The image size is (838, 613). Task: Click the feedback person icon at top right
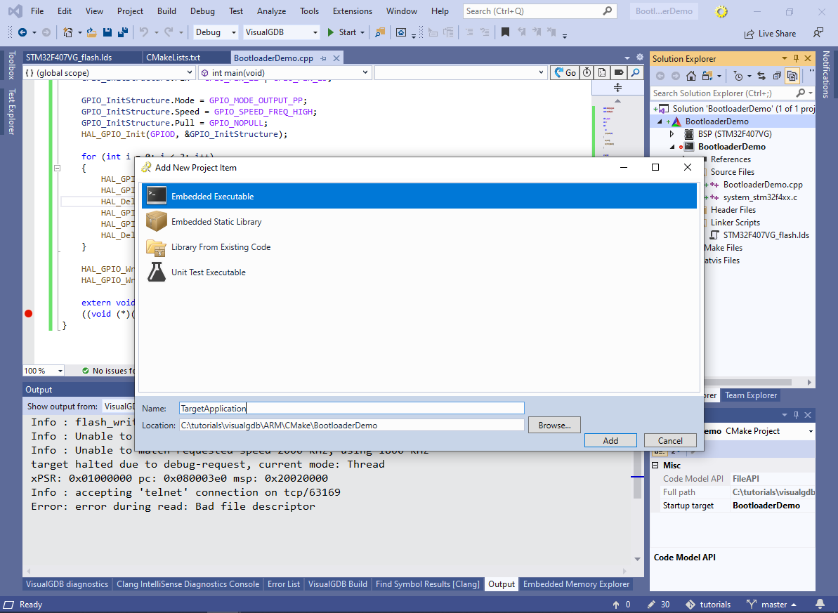click(x=818, y=33)
